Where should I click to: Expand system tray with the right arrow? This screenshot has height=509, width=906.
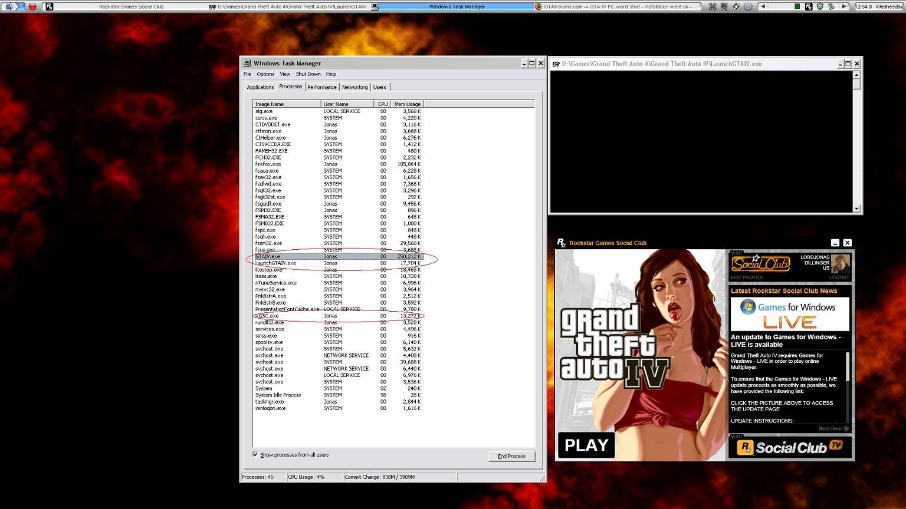coord(844,6)
